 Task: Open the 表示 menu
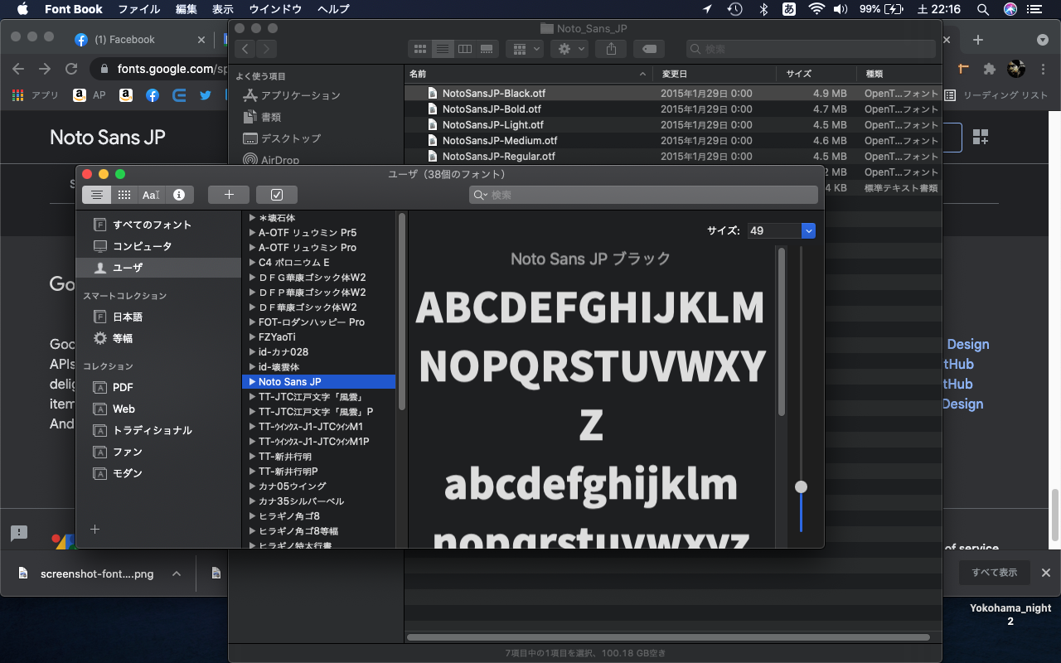(223, 9)
